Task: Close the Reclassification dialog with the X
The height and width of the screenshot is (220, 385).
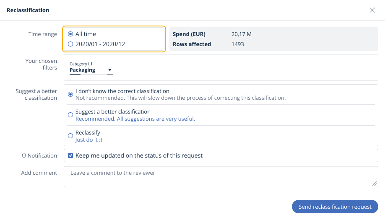Action: coord(372,10)
